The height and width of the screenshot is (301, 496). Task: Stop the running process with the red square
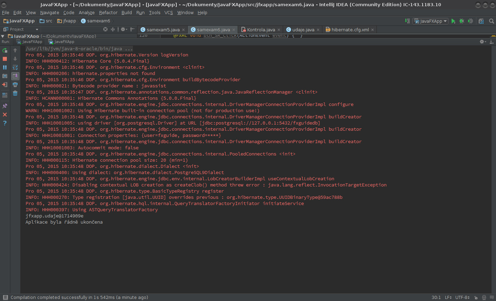5,59
